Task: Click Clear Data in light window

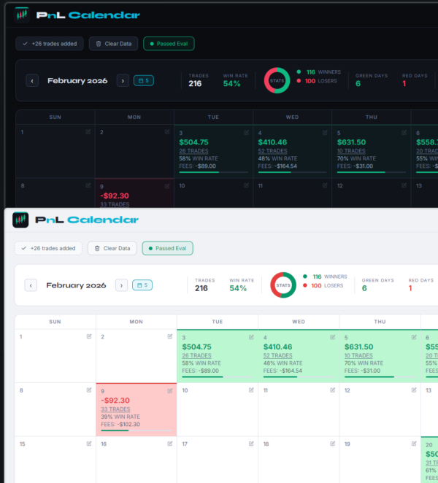Action: pyautogui.click(x=112, y=248)
